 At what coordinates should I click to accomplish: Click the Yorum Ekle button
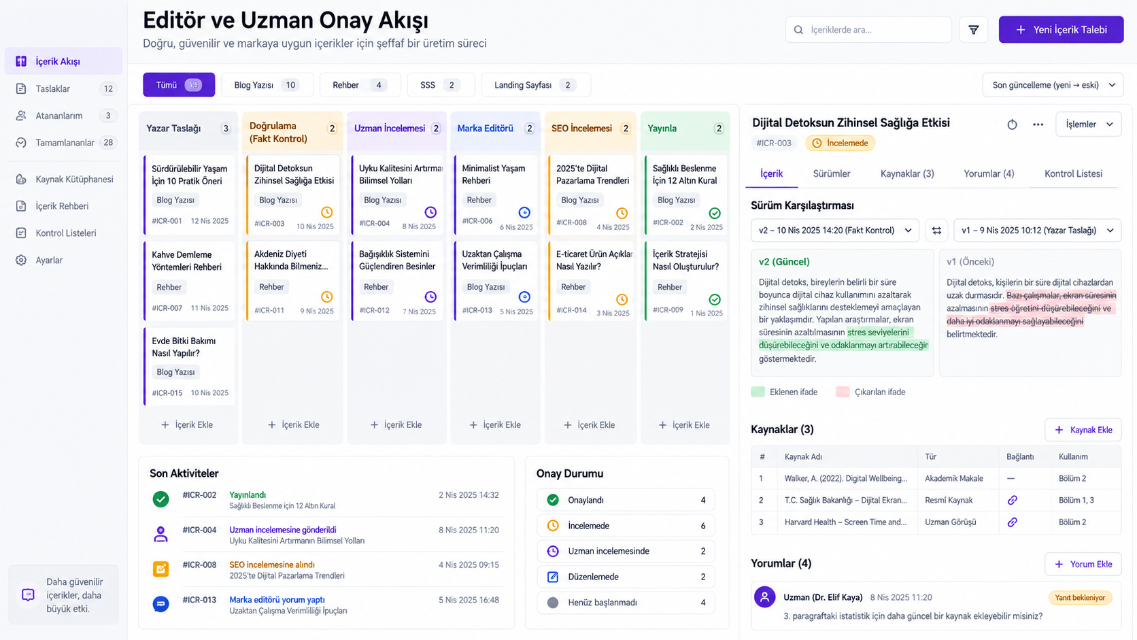pos(1083,564)
